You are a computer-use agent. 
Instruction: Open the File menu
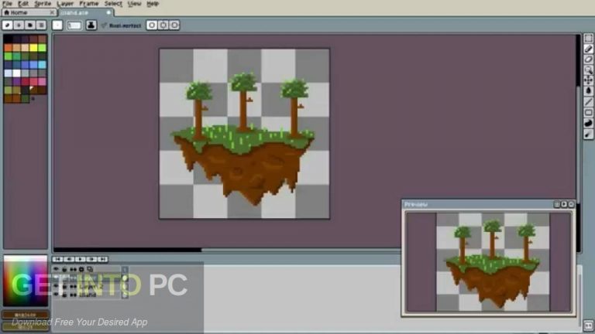7,3
